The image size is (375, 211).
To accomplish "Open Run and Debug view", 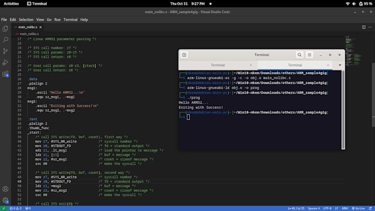I will pyautogui.click(x=6, y=62).
